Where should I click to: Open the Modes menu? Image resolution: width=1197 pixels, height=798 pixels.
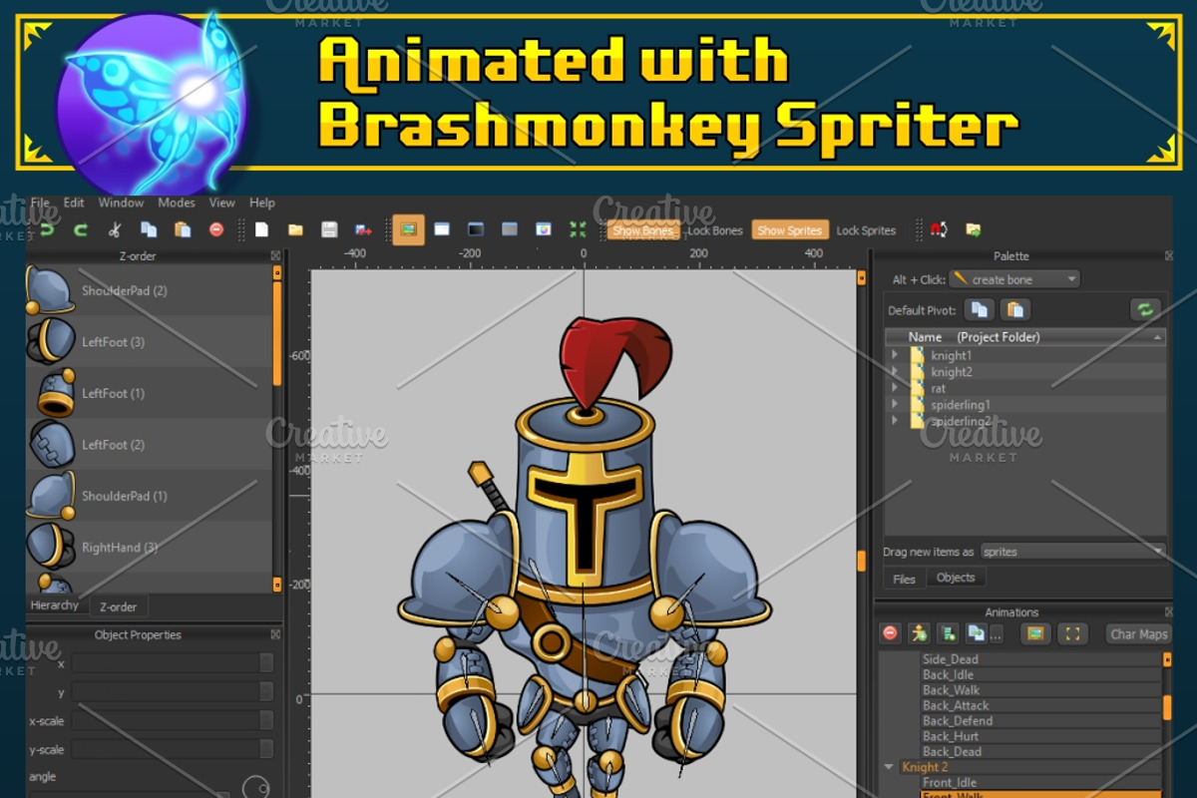pos(177,202)
